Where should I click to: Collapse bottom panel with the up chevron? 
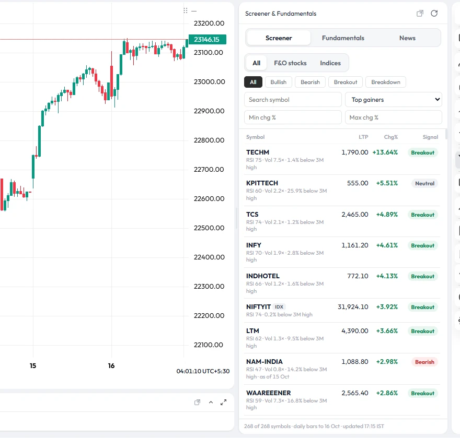[x=211, y=403]
